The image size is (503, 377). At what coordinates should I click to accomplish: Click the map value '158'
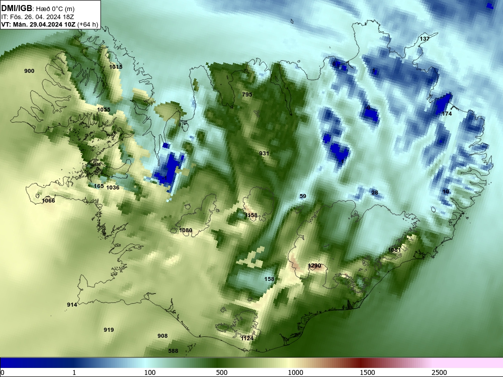(269, 279)
